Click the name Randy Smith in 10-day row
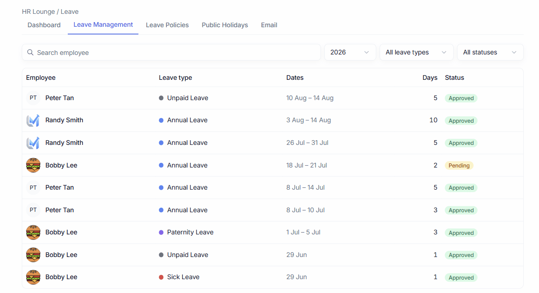 (64, 120)
